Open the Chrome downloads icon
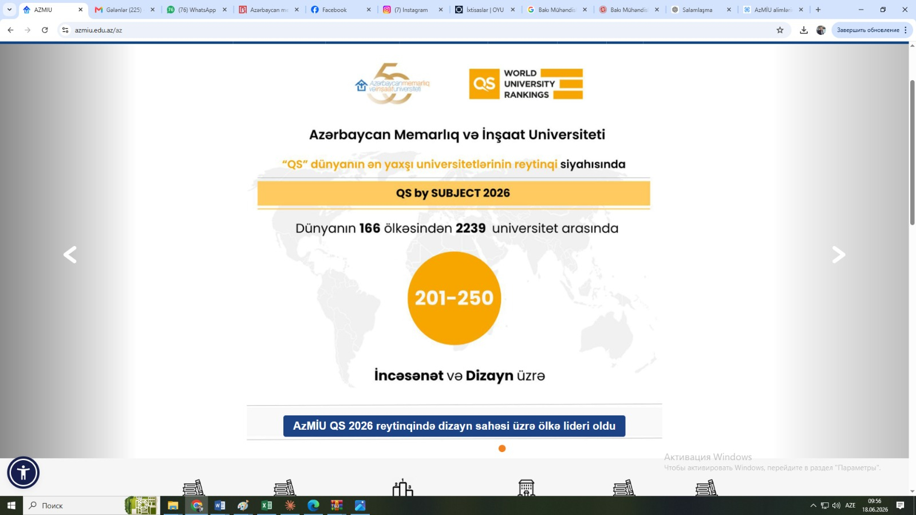 click(x=804, y=30)
